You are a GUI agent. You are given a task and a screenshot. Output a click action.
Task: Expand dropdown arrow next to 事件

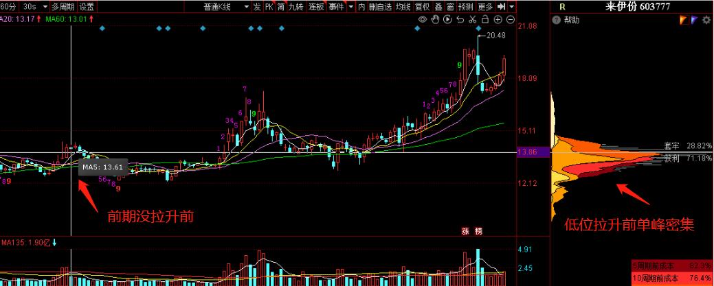351,6
